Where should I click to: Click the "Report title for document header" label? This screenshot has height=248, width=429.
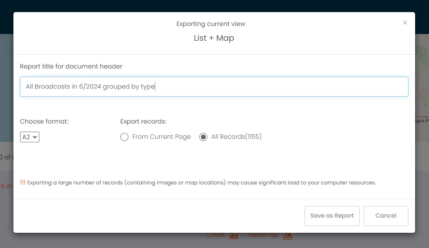[x=71, y=66]
